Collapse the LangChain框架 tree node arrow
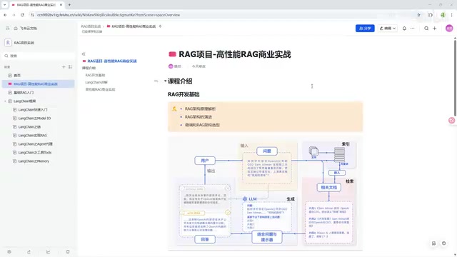Screen dimensions: 457x257 [x=5, y=101]
